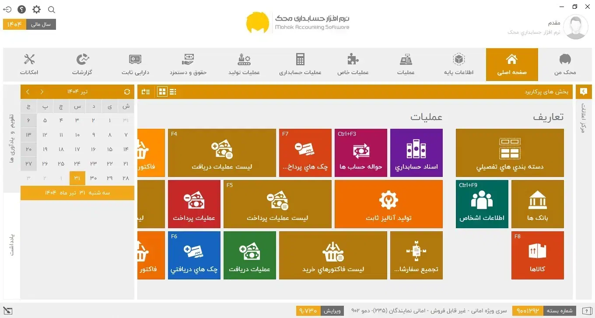595x318 pixels.
Task: Open the گزارشات ribbon tab
Action: (82, 64)
